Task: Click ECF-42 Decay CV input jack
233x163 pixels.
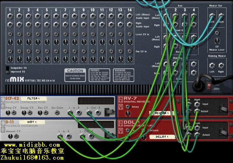Action: 30,112
